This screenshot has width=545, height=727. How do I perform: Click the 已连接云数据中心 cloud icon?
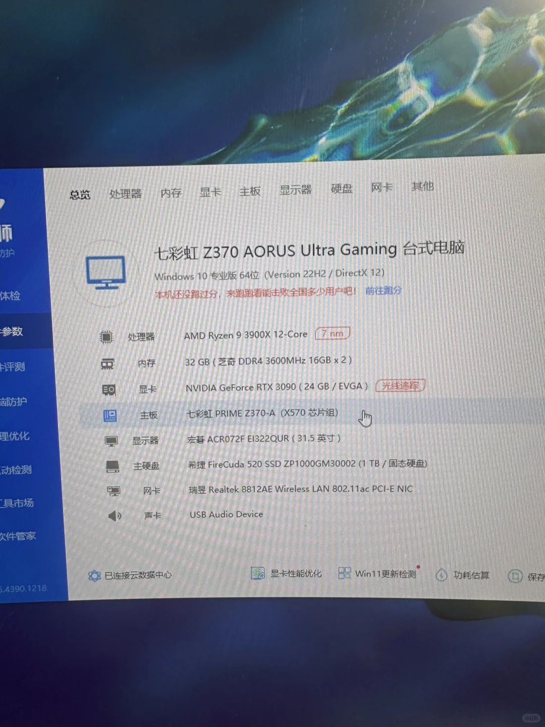point(93,575)
